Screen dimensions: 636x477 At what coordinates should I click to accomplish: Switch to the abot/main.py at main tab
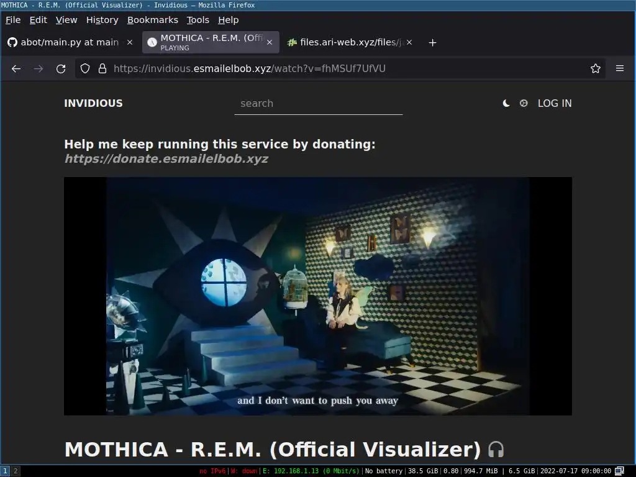[70, 42]
